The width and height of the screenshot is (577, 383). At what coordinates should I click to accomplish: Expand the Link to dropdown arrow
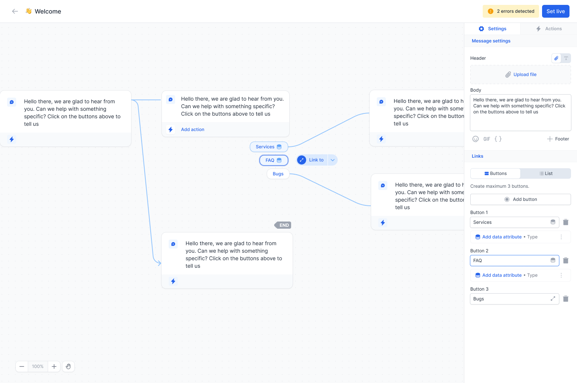click(x=332, y=160)
